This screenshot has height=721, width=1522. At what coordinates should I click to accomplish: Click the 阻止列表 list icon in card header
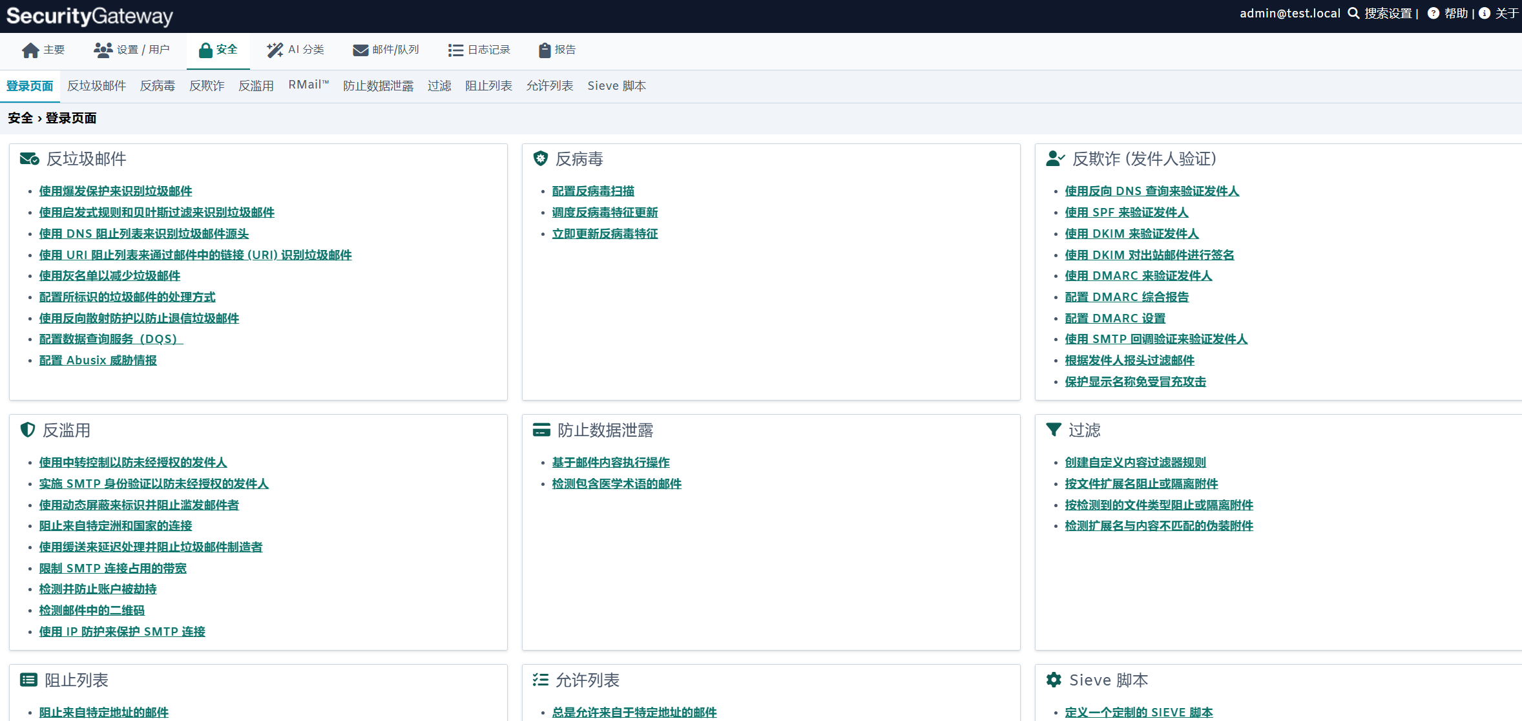[x=28, y=680]
